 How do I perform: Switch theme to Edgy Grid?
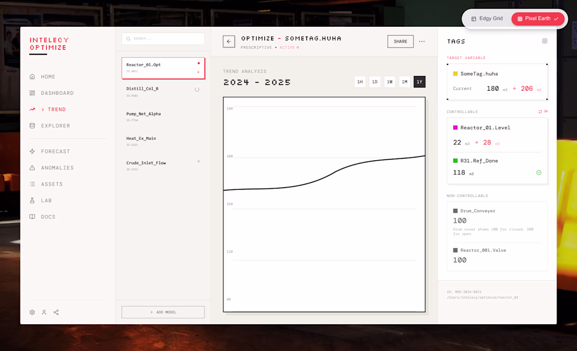pyautogui.click(x=487, y=18)
